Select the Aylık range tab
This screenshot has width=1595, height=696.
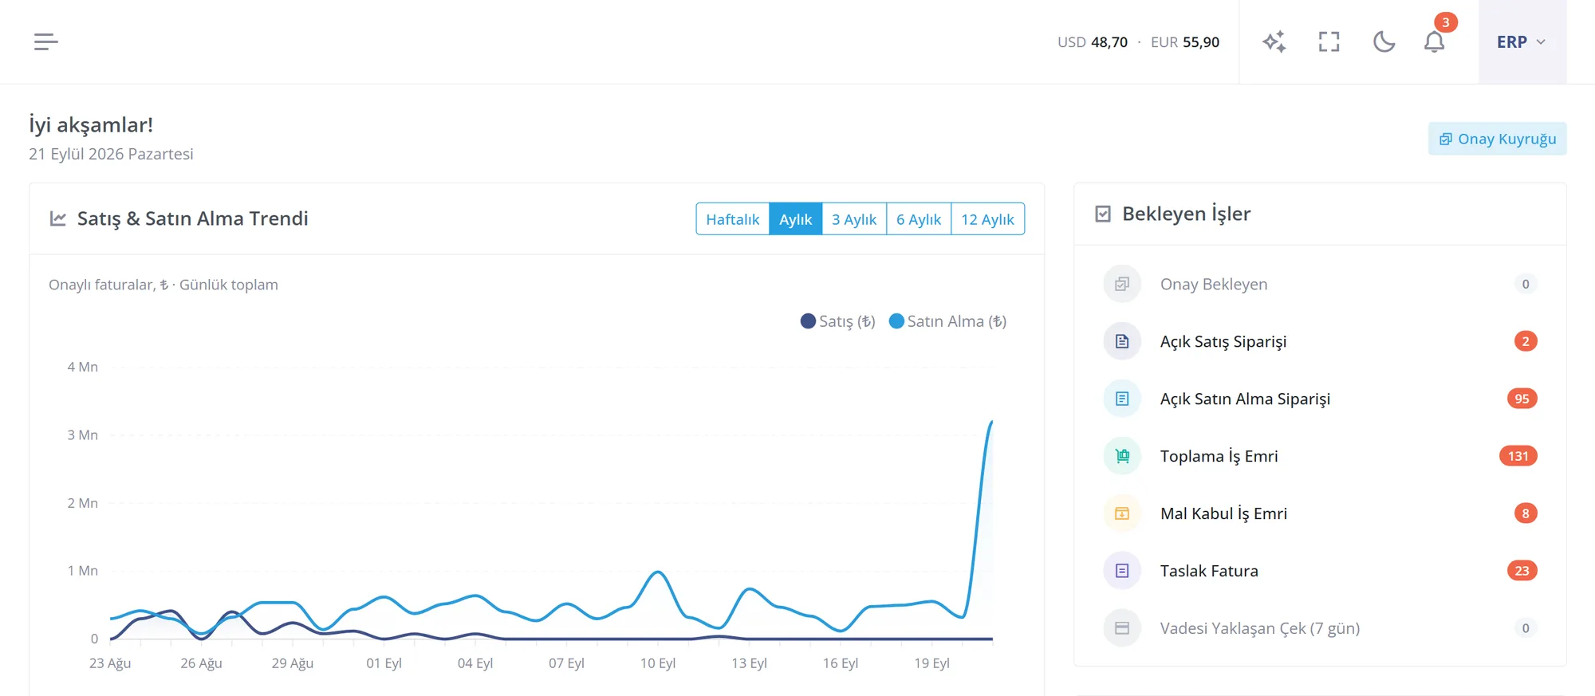(x=796, y=219)
